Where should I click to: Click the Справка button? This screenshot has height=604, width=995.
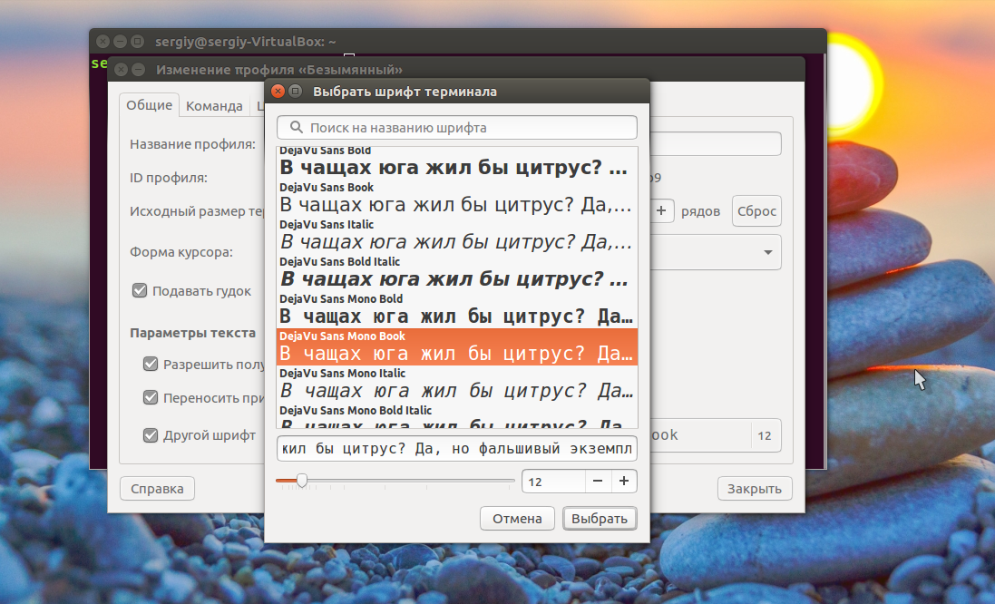(x=157, y=489)
